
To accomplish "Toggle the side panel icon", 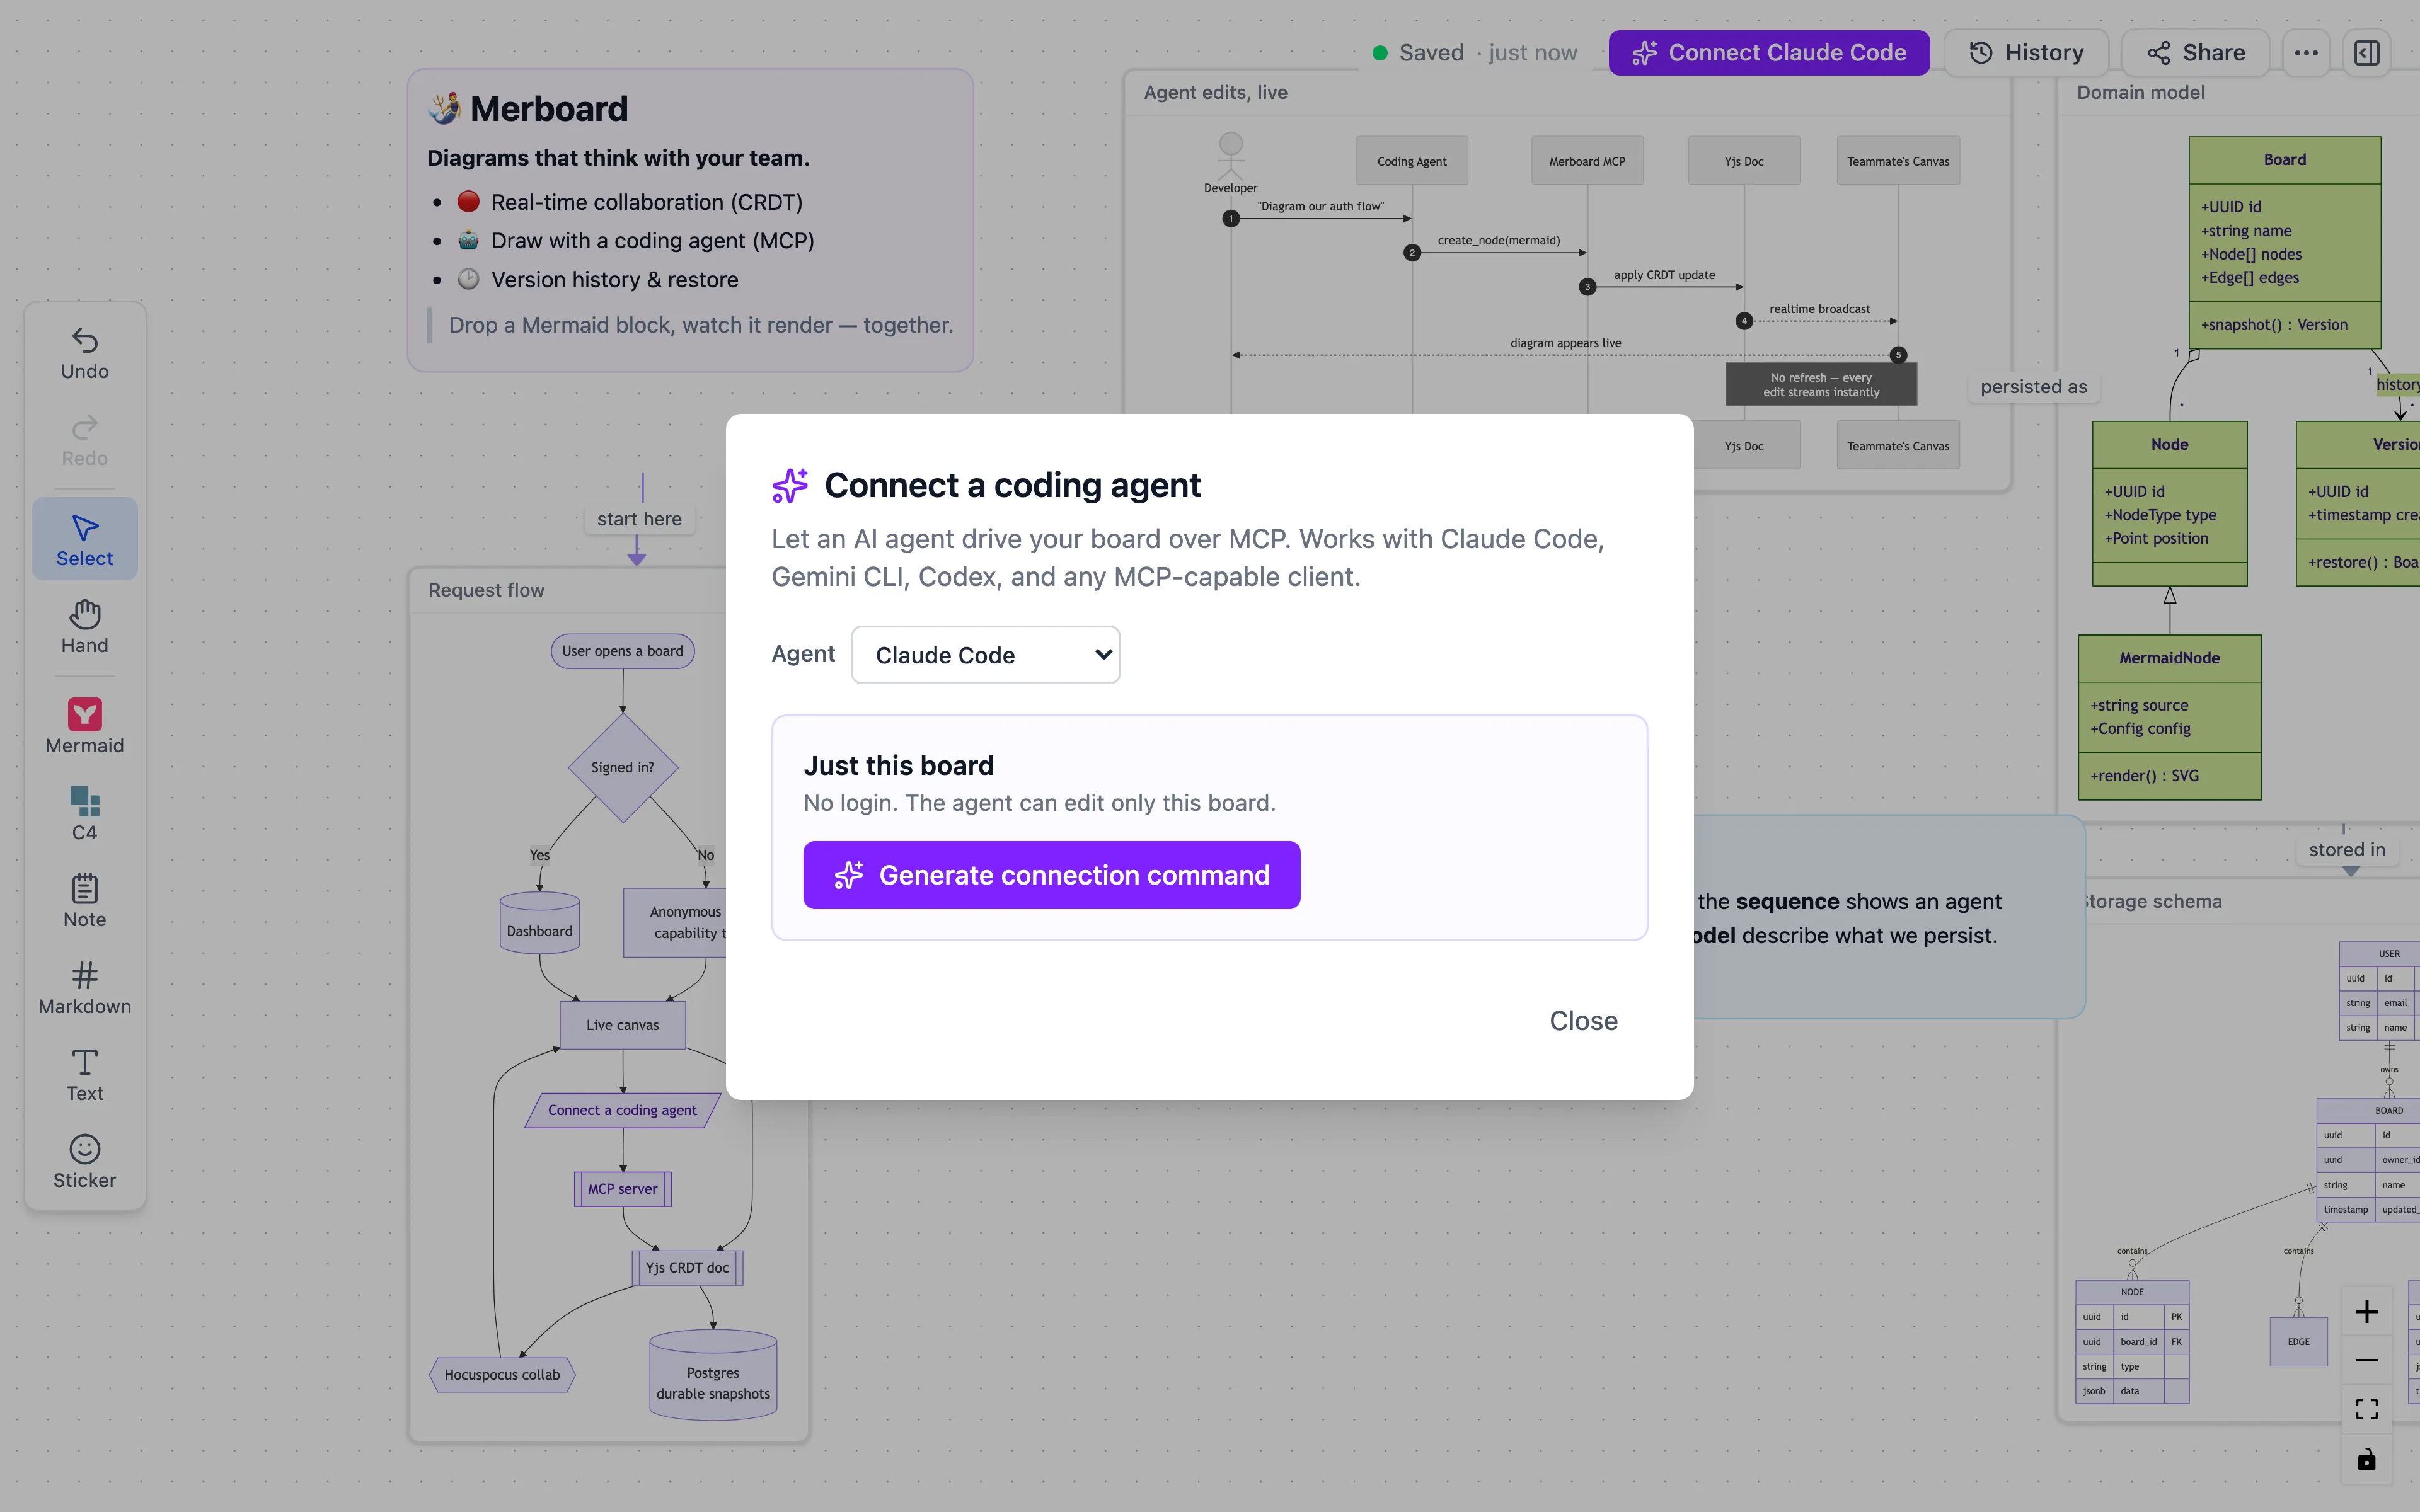I will pyautogui.click(x=2367, y=53).
